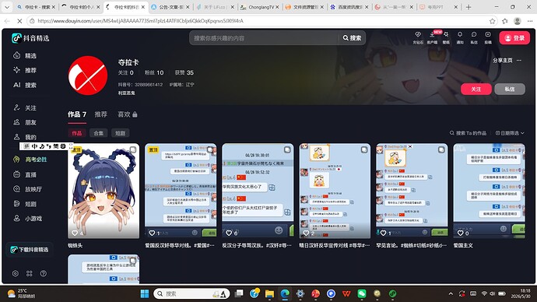Viewport: 537px width, 302px height.
Task: Click 获赞 35 likes count
Action: [x=184, y=72]
